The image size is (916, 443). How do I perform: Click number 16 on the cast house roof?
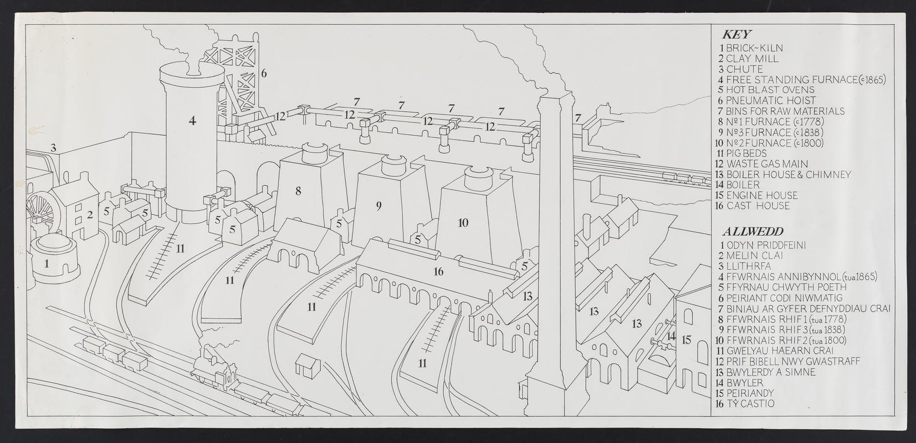point(438,271)
